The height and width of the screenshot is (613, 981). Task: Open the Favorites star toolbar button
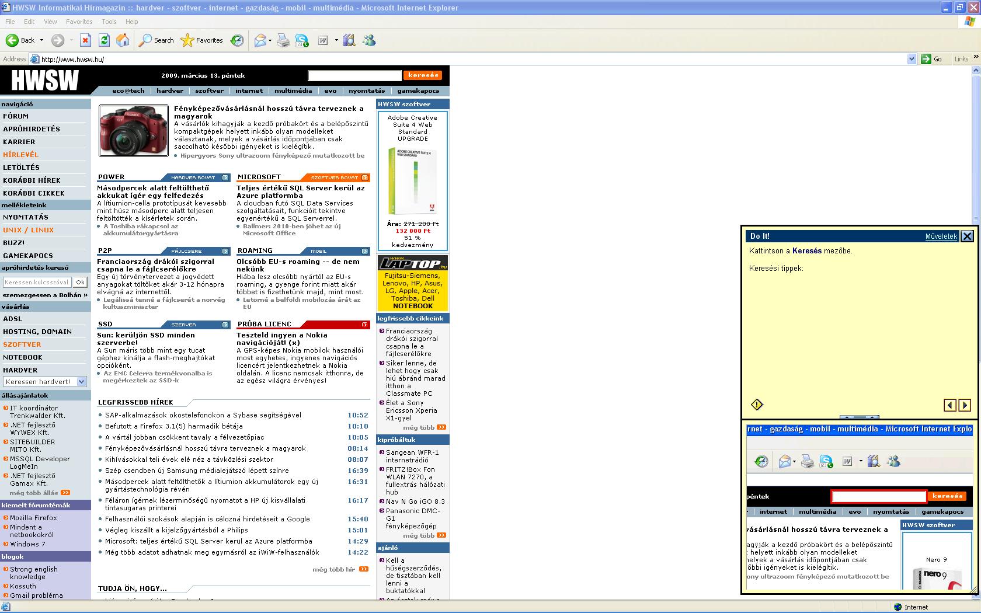pos(201,40)
